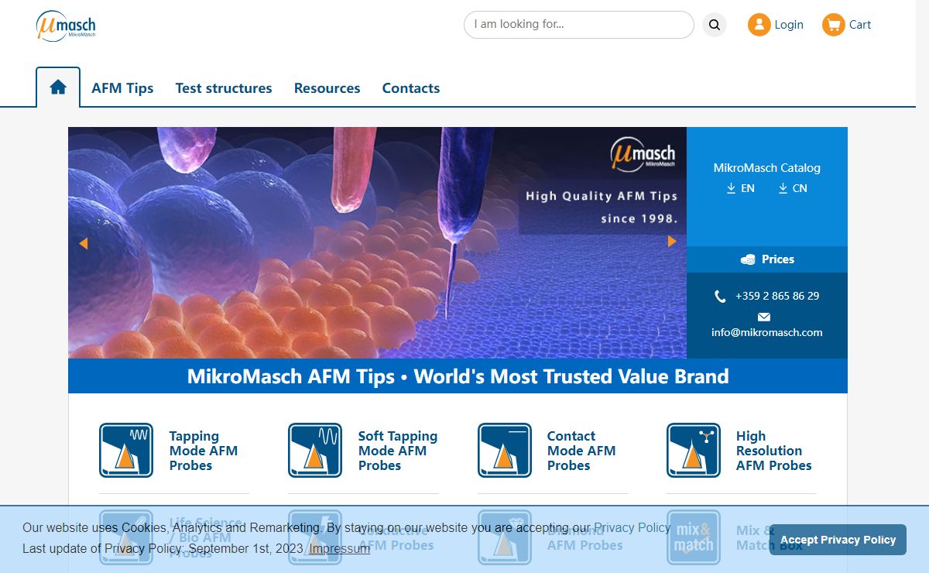Click the envelope email icon
This screenshot has width=929, height=573.
point(764,317)
